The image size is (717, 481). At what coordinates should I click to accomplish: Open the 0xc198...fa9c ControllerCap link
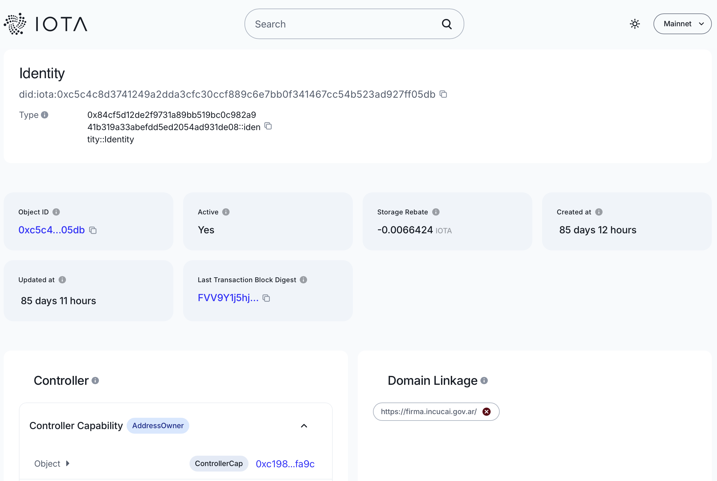point(285,464)
